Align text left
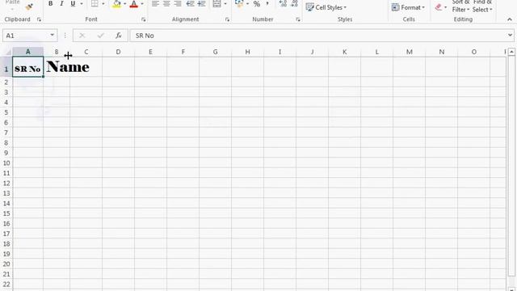Viewport: 517px width, 291px height. pyautogui.click(x=155, y=3)
